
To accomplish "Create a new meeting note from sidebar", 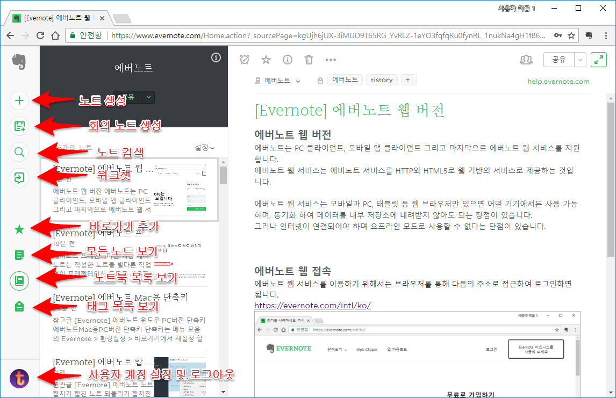I will click(x=19, y=126).
